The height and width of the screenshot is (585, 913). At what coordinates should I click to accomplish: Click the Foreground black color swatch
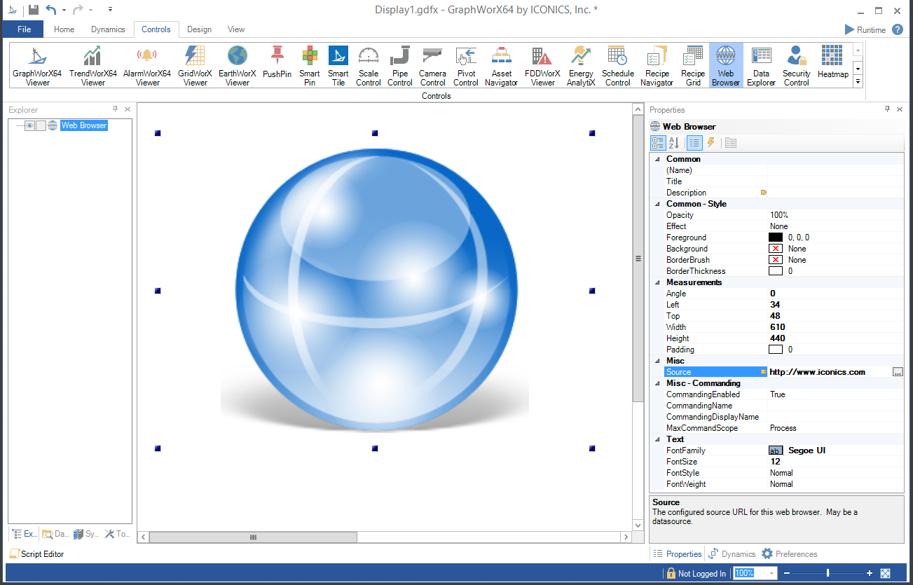(775, 238)
